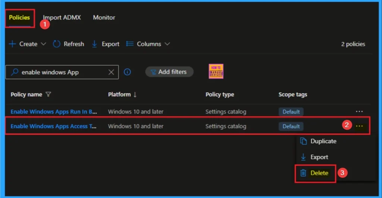Open Enable Windows Apps Run In B... policy link
The height and width of the screenshot is (198, 382).
click(54, 112)
